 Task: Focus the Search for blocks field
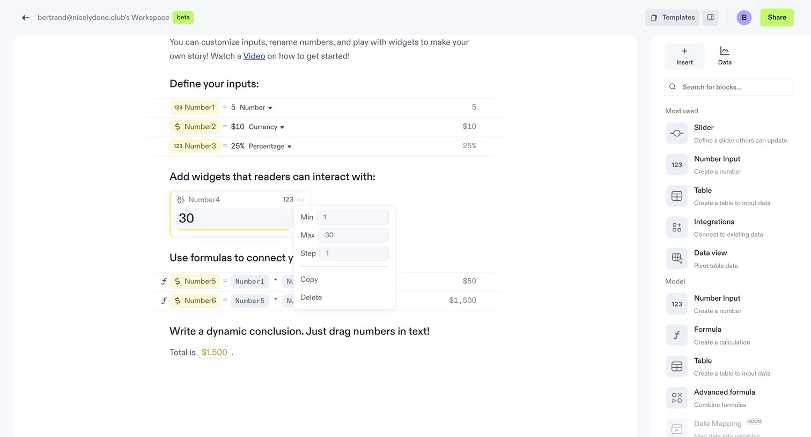(728, 87)
